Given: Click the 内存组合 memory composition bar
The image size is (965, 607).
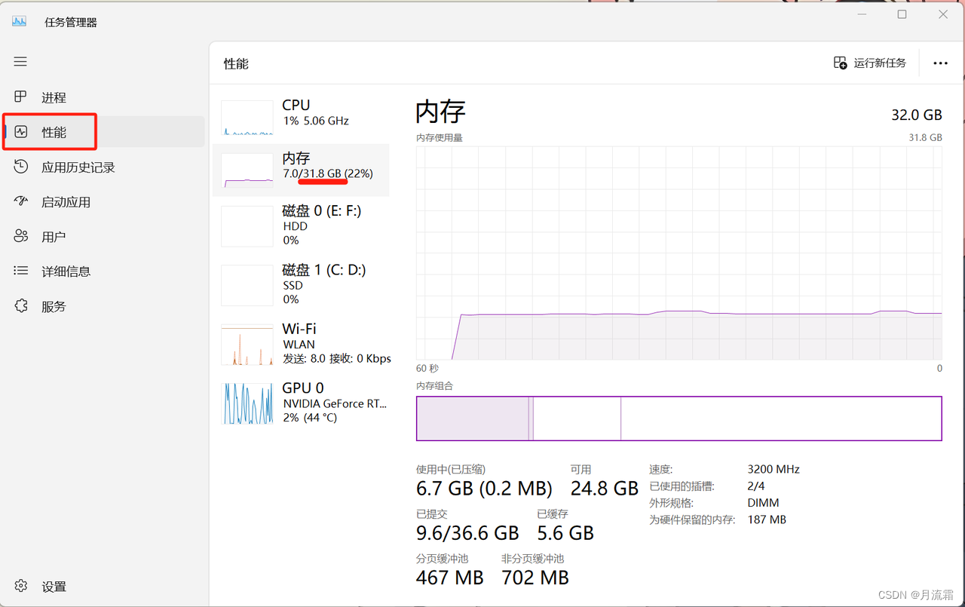Looking at the screenshot, I should [679, 418].
